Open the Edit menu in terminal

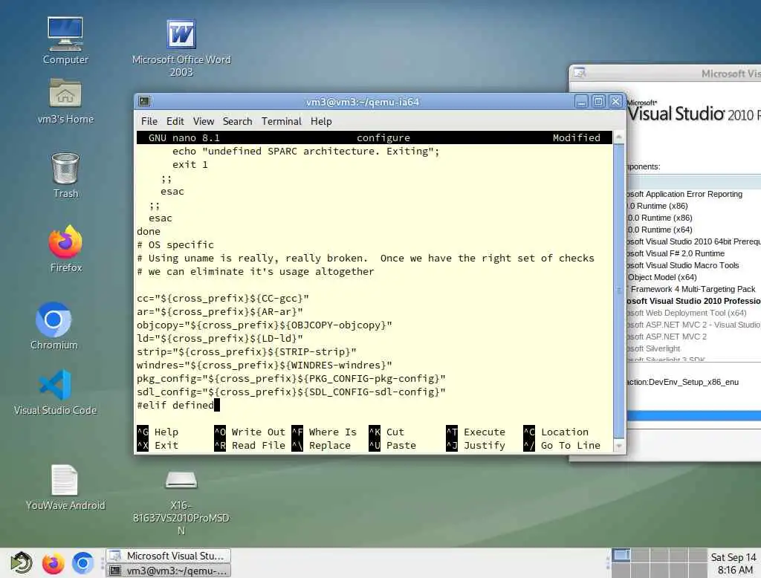click(x=175, y=121)
